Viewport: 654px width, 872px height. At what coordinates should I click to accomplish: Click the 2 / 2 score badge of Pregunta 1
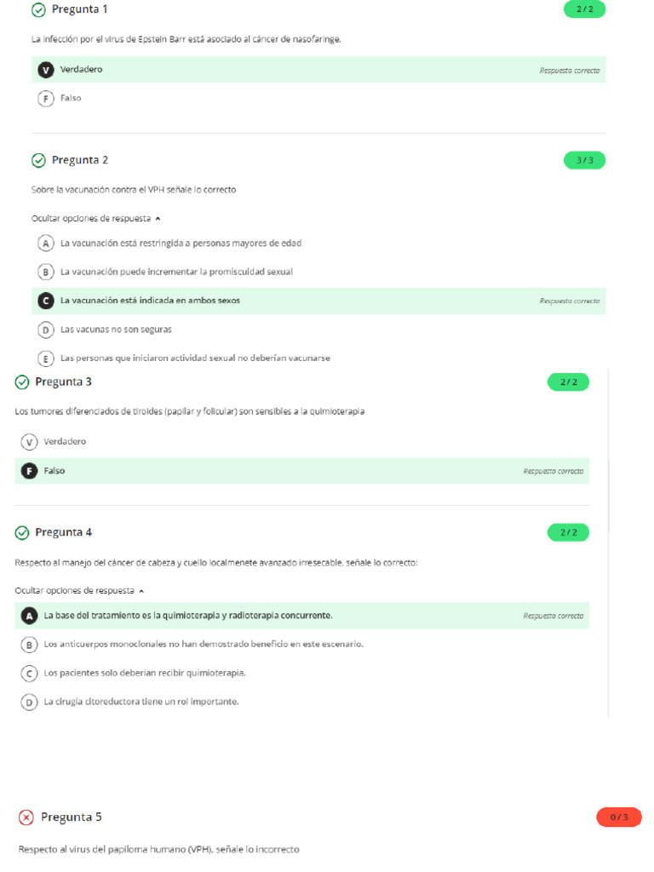click(584, 9)
